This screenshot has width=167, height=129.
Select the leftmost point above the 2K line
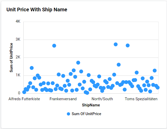[54, 46]
